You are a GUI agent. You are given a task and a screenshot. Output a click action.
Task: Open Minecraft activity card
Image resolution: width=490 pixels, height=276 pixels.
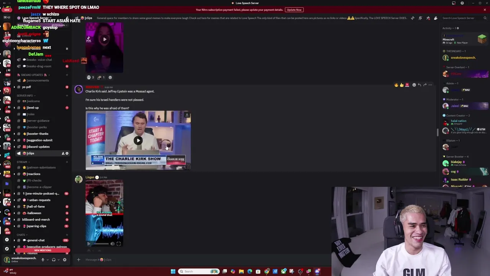464,39
